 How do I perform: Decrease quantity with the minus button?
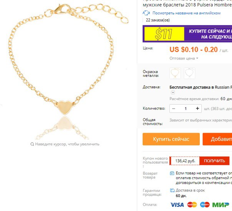point(174,109)
